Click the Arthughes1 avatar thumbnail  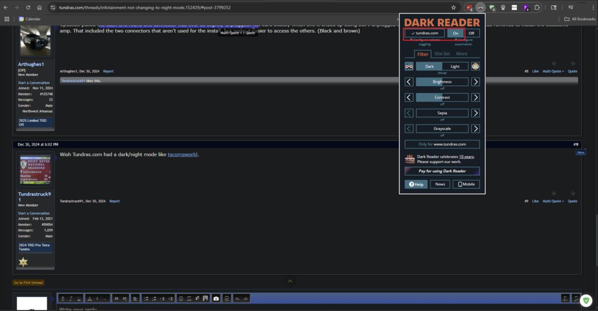point(35,41)
